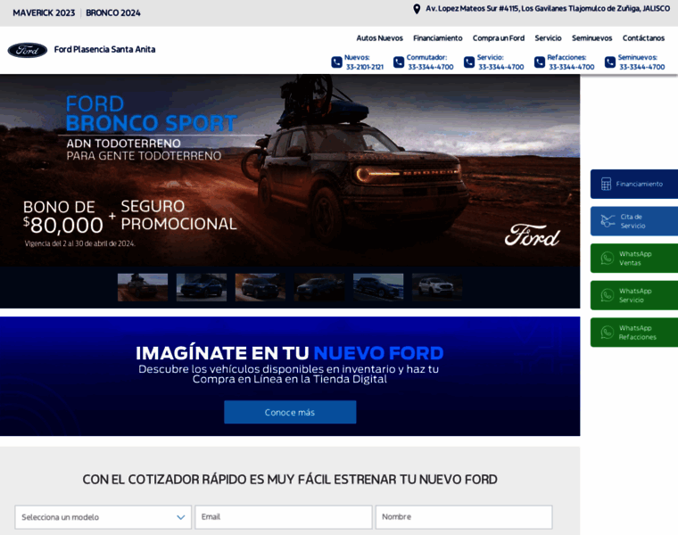Click the white Ford script logo on banner

(533, 235)
